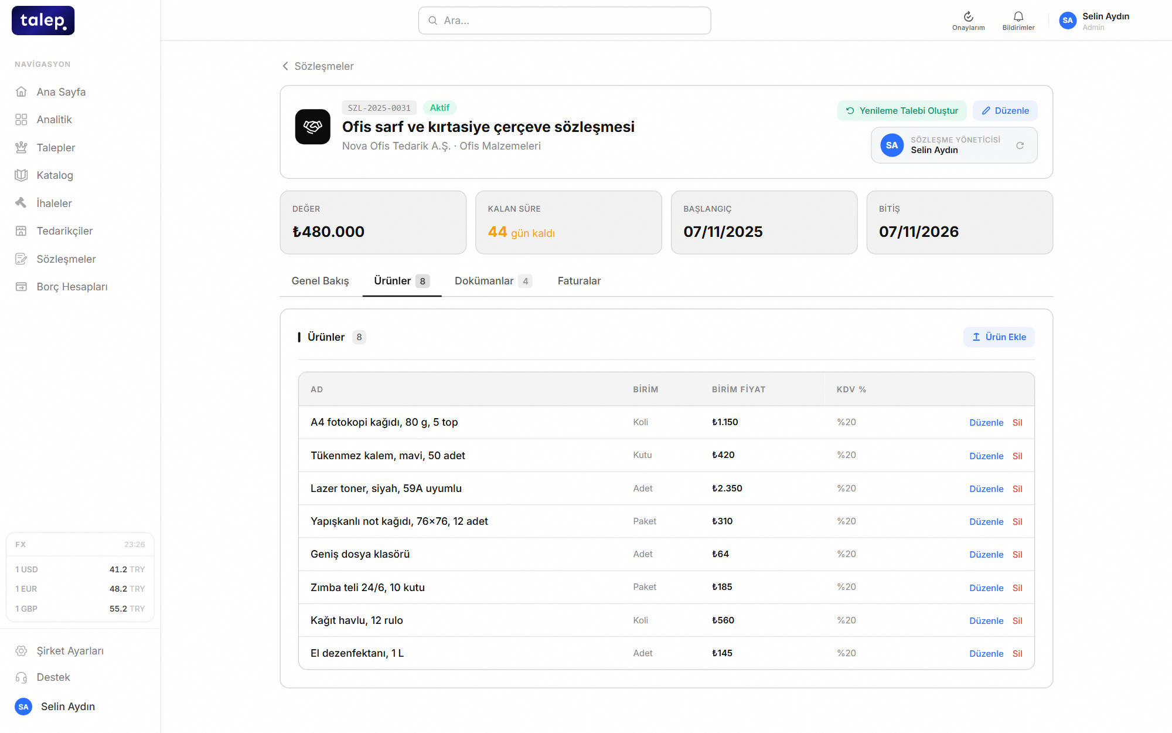Delete the El dezenfektanı row

1017,654
